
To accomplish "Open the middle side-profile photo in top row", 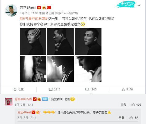I will point(61,41).
